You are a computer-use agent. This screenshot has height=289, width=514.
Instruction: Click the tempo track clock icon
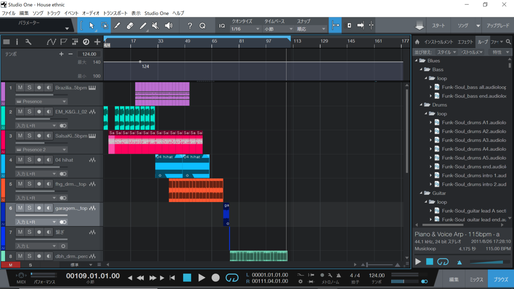(86, 42)
